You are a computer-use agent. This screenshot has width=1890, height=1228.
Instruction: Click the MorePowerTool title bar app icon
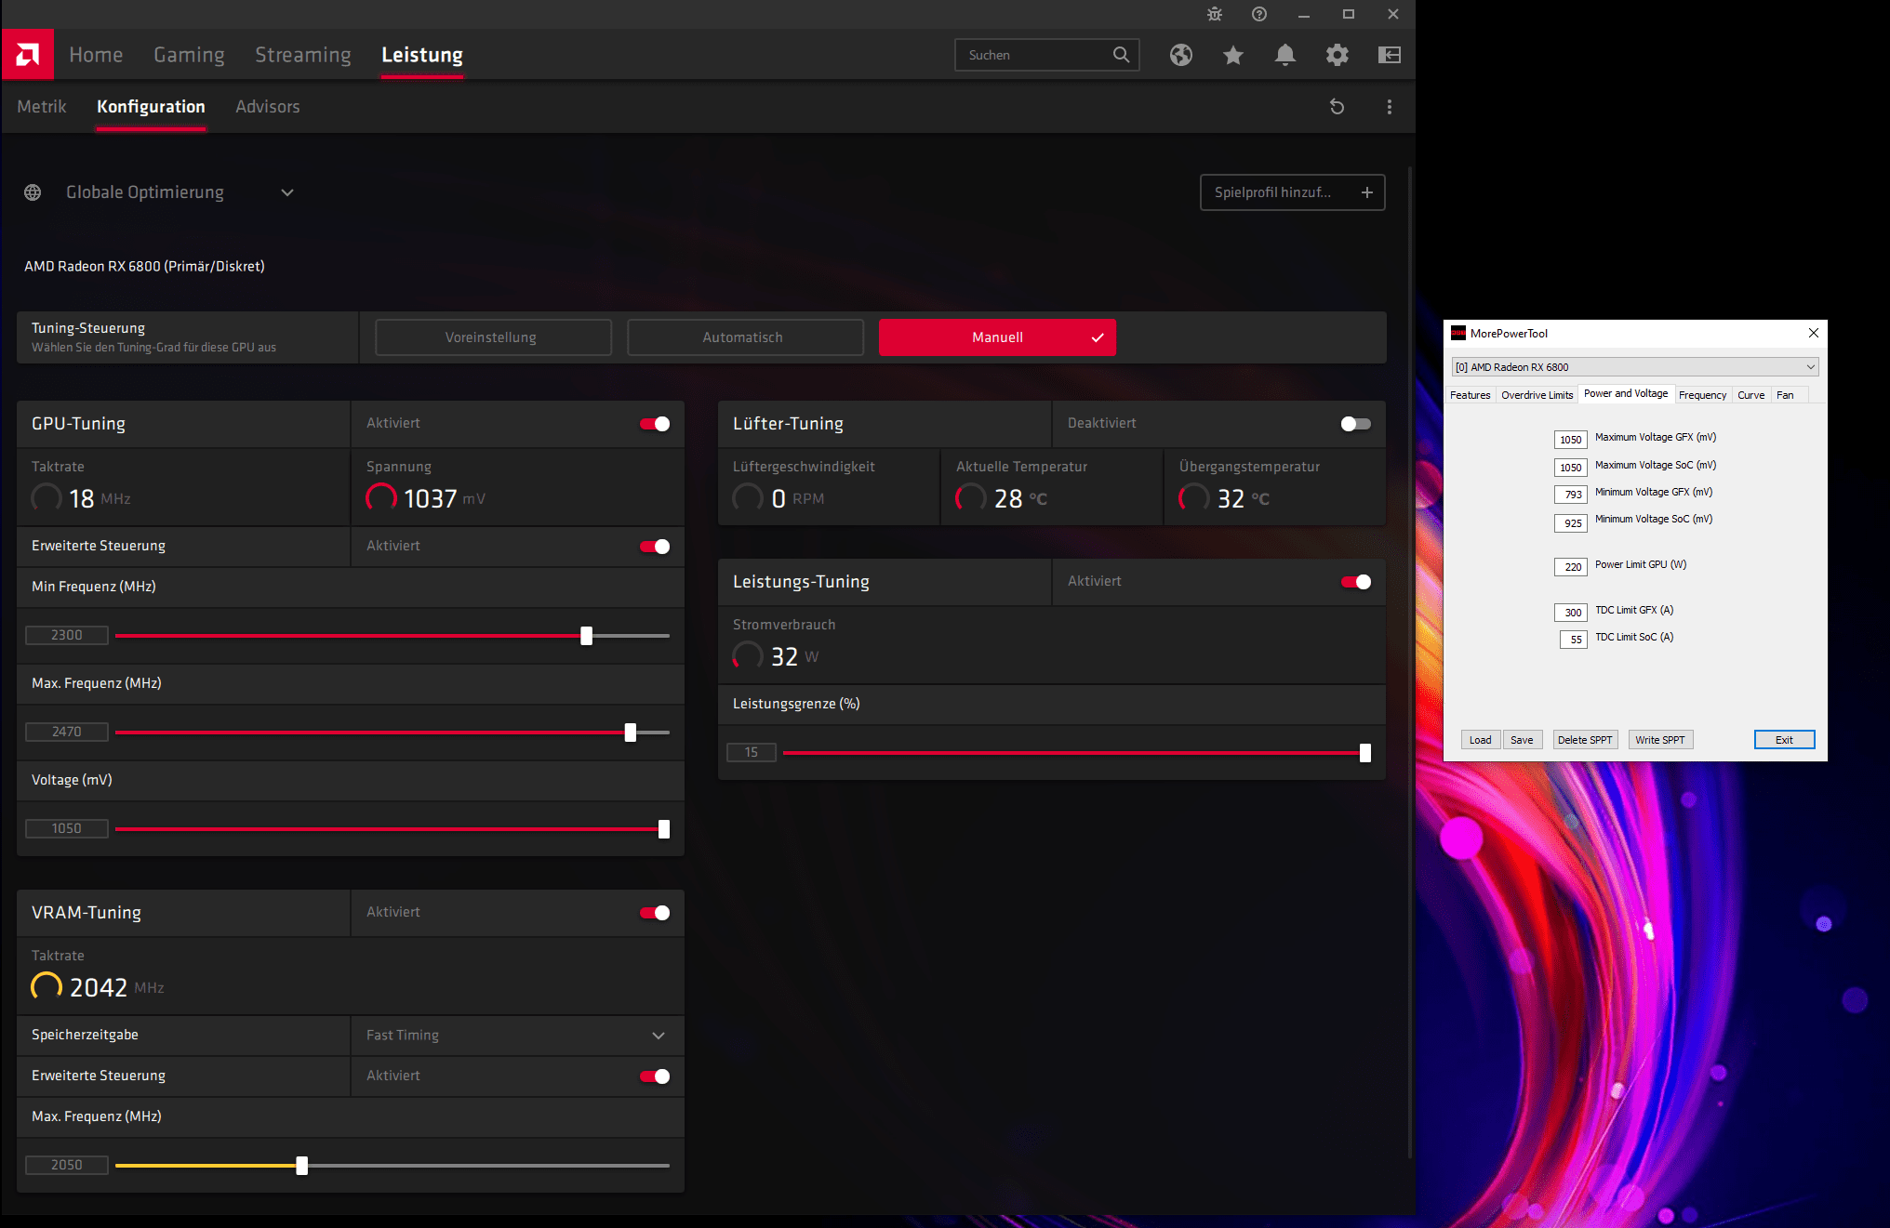(1458, 334)
